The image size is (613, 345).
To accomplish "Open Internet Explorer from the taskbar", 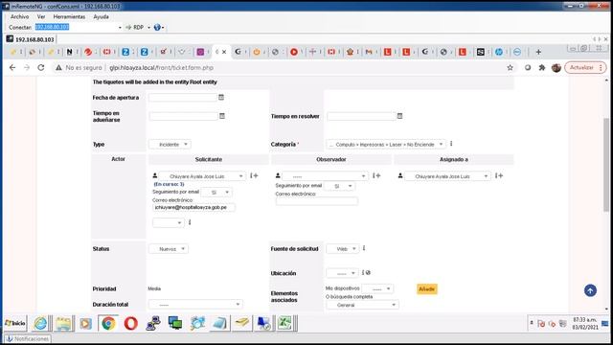I will (40, 324).
